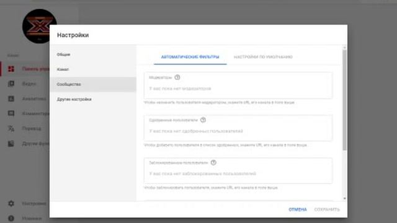Click the moderators input field

click(238, 85)
